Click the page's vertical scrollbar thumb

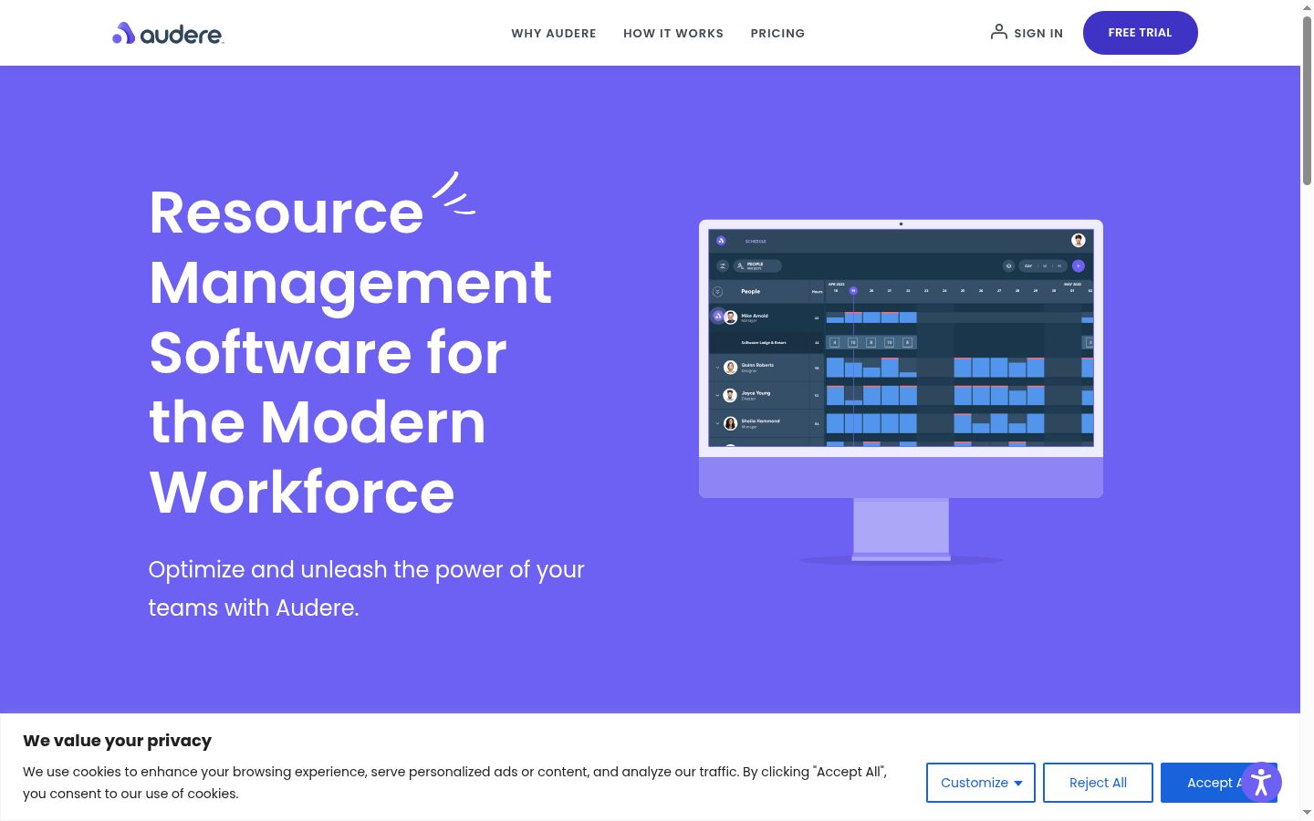point(1307,100)
